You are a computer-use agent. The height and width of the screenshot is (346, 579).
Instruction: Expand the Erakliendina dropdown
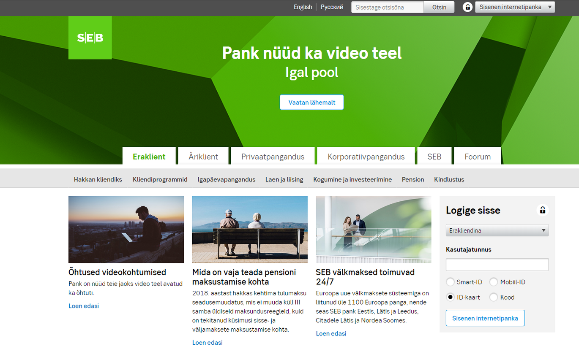coord(497,230)
